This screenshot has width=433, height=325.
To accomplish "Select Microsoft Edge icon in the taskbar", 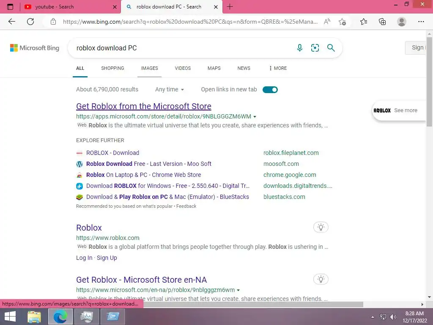I will tap(60, 317).
